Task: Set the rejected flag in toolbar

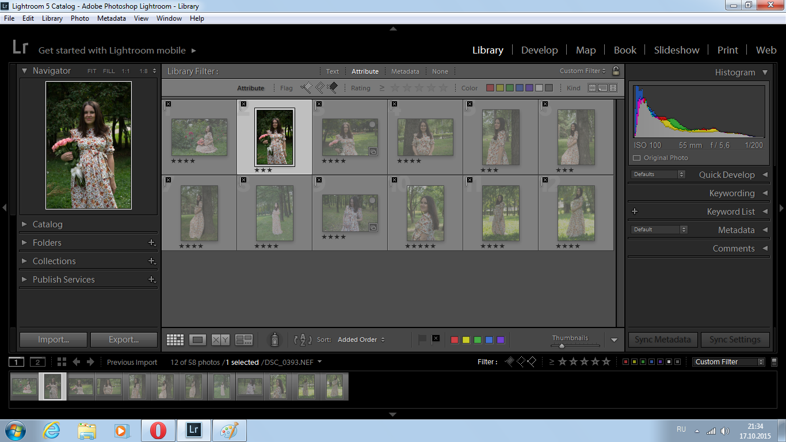Action: pos(436,338)
